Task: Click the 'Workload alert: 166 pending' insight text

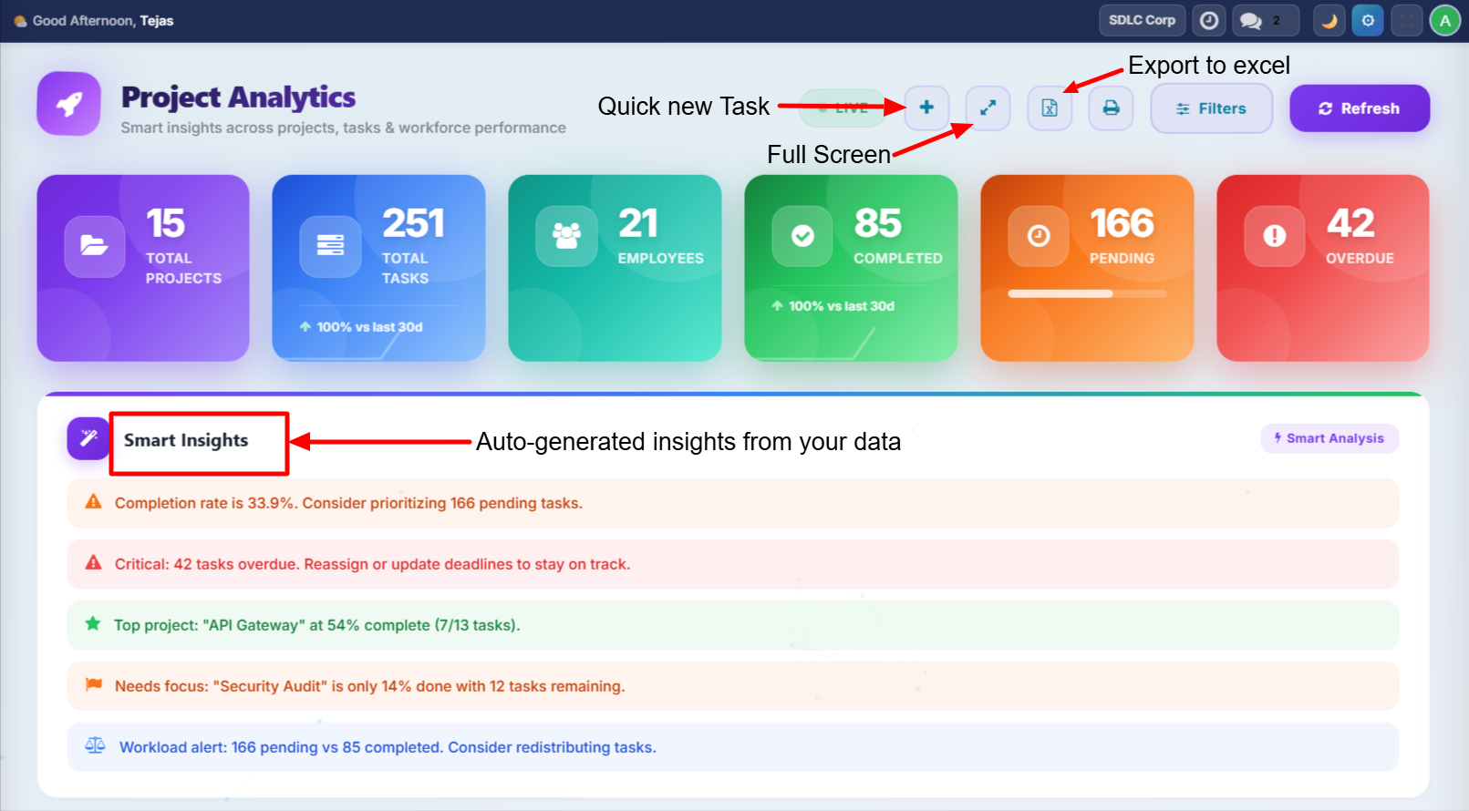Action: [x=388, y=747]
